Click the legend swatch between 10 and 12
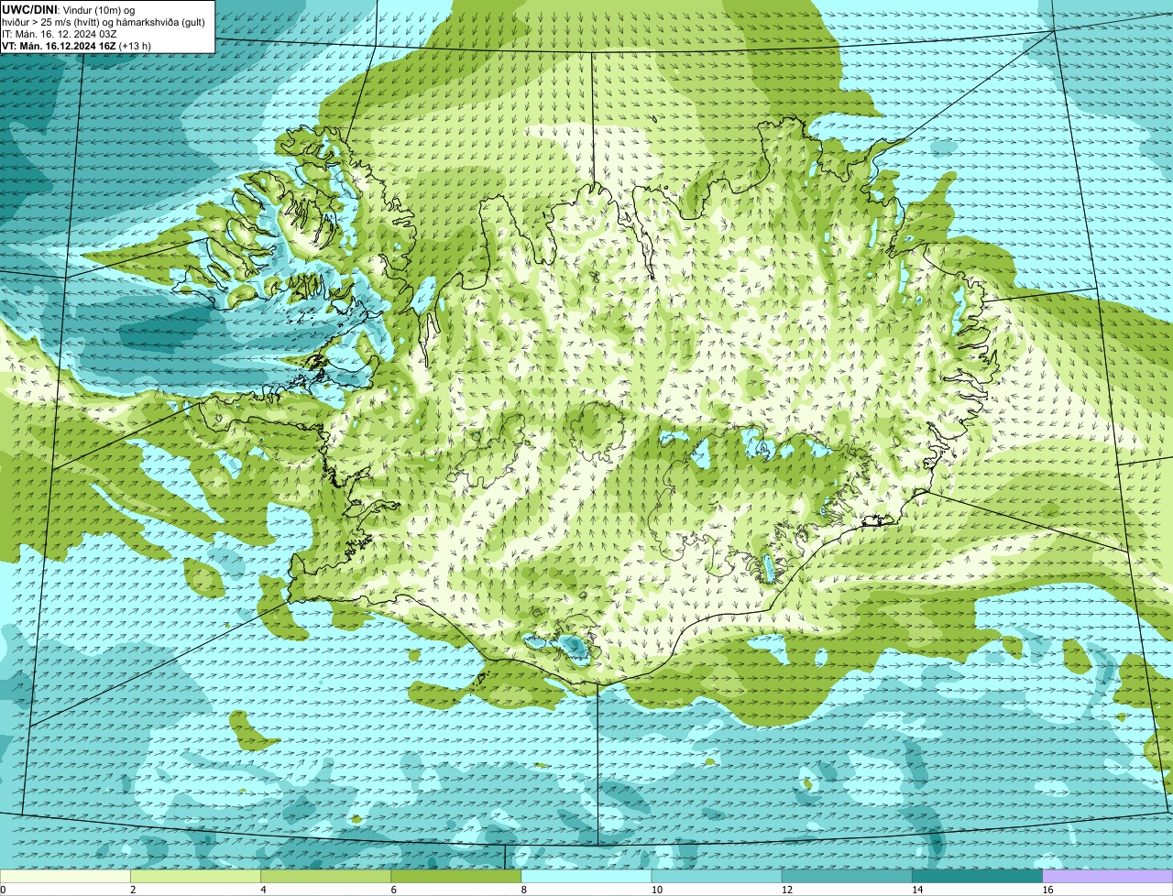1173x896 pixels. [x=717, y=877]
